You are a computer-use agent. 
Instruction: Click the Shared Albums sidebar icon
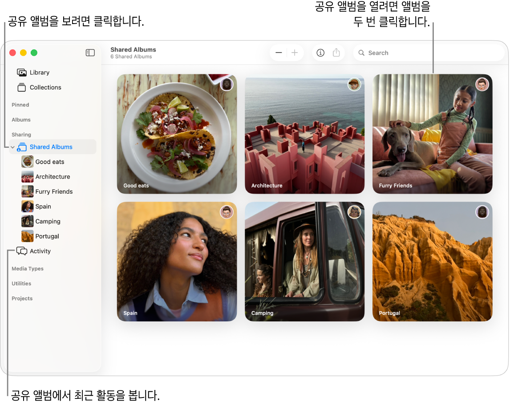pos(22,147)
